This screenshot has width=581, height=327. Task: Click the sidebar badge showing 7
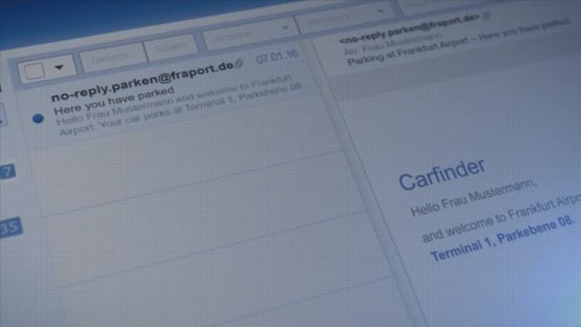[7, 172]
